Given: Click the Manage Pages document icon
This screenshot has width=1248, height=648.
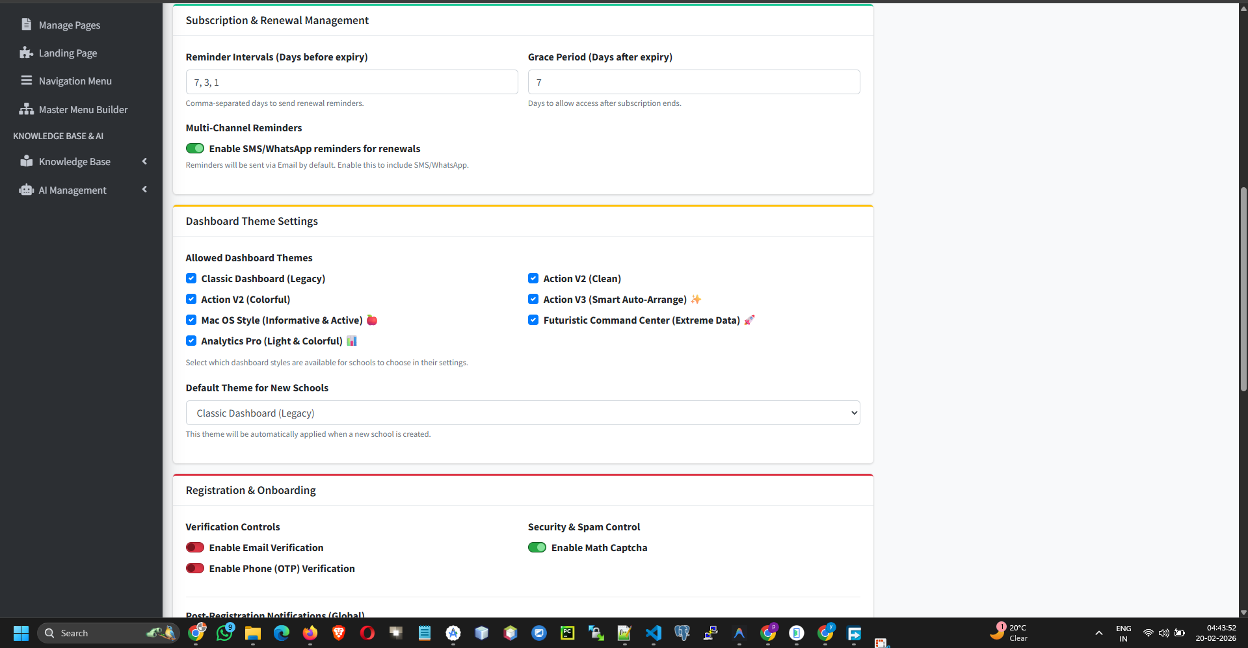Looking at the screenshot, I should (26, 25).
